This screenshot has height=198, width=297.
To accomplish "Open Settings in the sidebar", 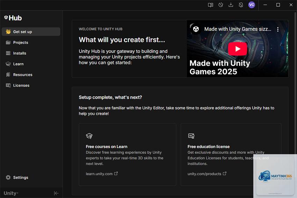I will [x=31, y=177].
